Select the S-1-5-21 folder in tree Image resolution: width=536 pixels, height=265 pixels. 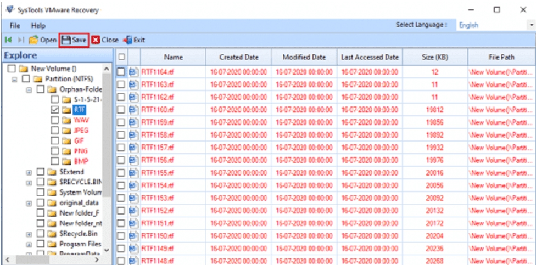pos(88,100)
